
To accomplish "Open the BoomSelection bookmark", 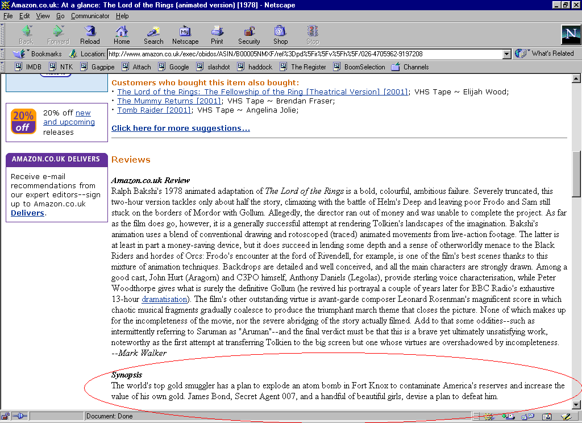I will click(x=359, y=67).
